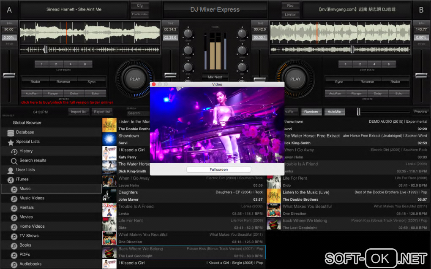Click Life For Rent album thumbnail, right list
This screenshot has height=269, width=431.
tap(274, 182)
